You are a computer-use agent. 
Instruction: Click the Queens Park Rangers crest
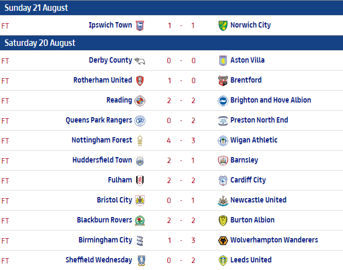[140, 120]
